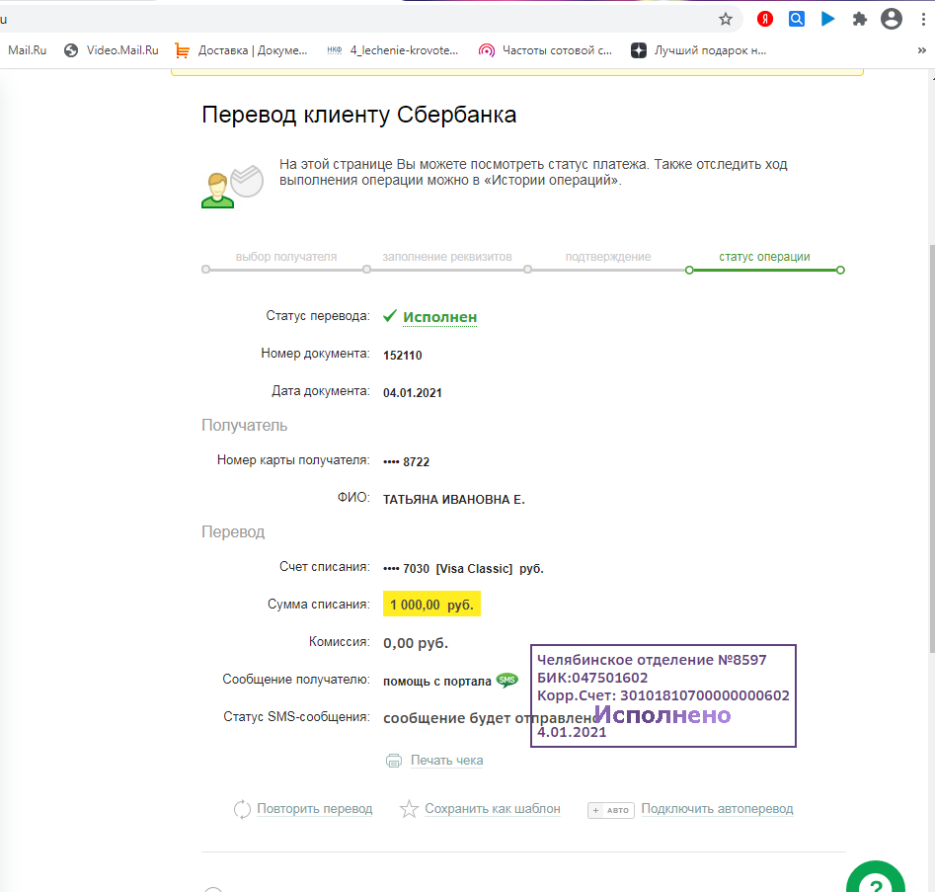Open the Частоты сотовой с... bookmark
935x892 pixels.
[546, 50]
